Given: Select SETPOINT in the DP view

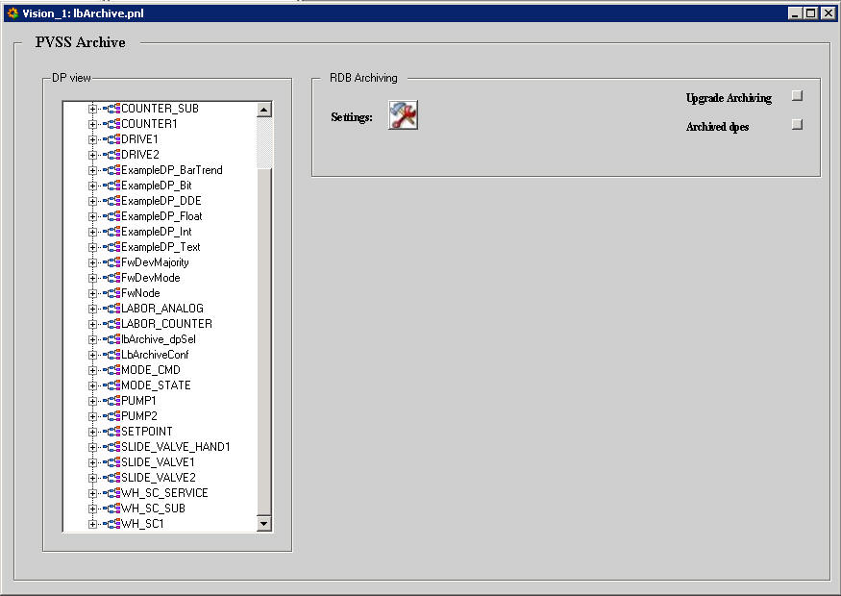Looking at the screenshot, I should tap(147, 432).
